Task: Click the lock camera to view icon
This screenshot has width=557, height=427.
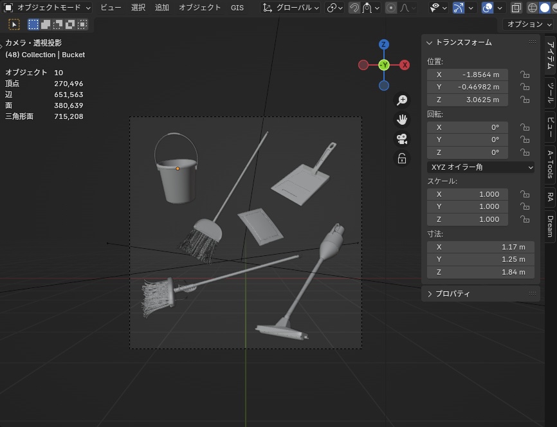Action: pos(402,158)
